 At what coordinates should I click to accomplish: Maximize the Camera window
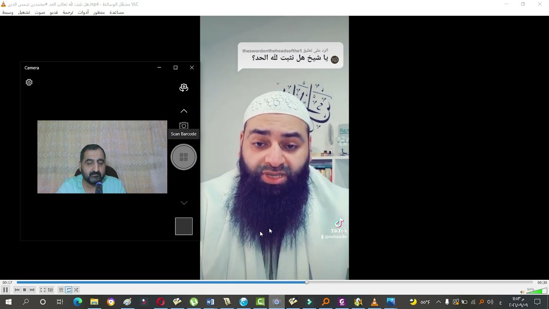pos(175,67)
